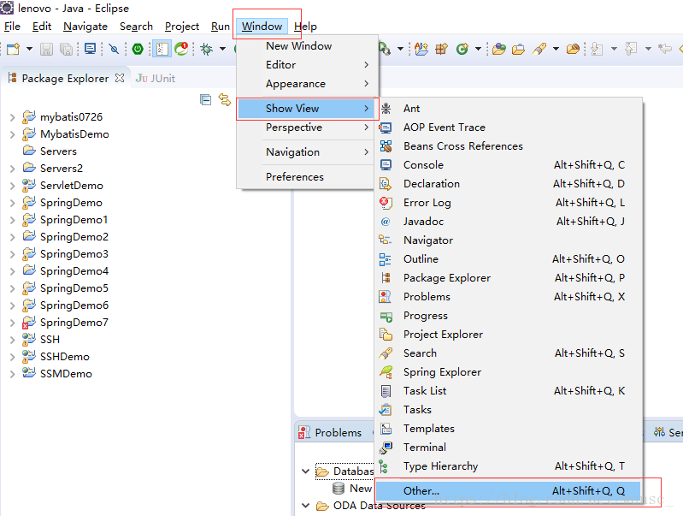Image resolution: width=683 pixels, height=516 pixels.
Task: Click the Skip All Breakpoints icon
Action: tap(115, 49)
